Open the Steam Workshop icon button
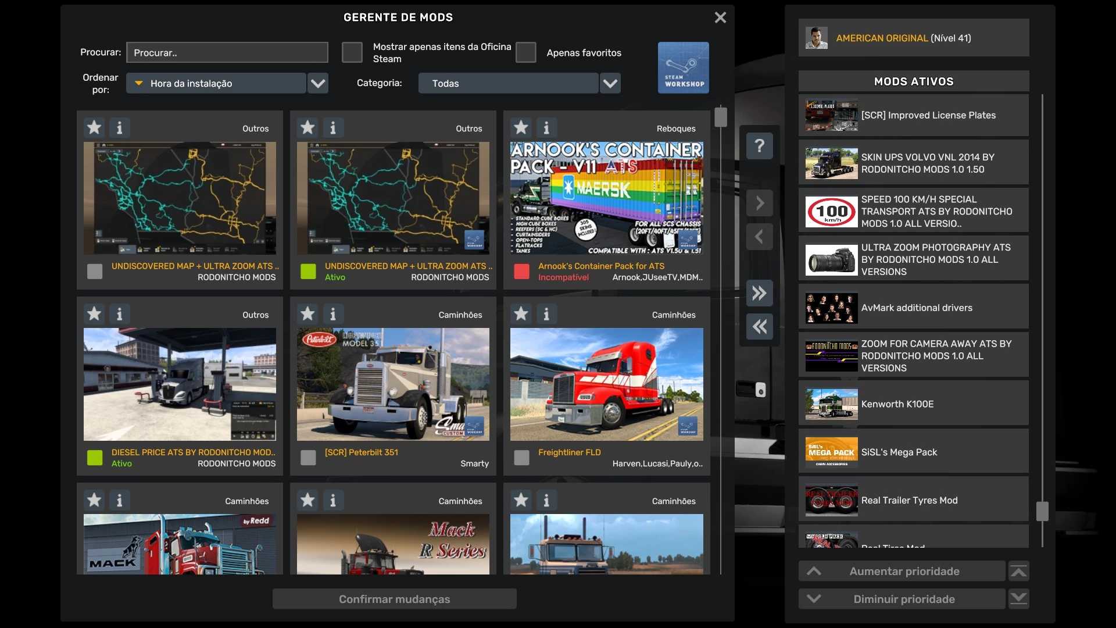 pos(683,67)
